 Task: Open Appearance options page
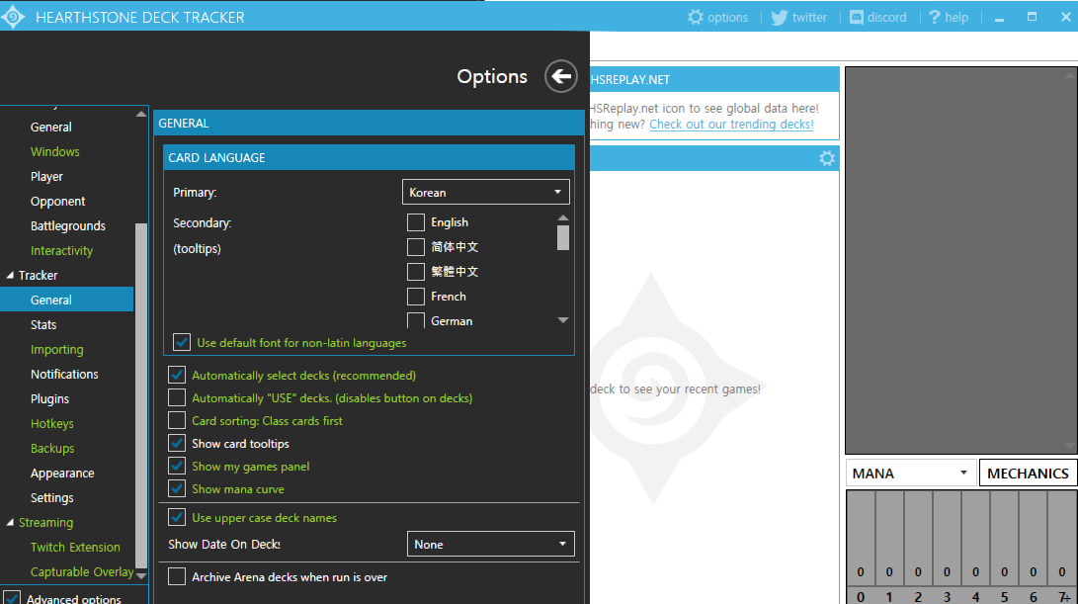click(x=62, y=474)
